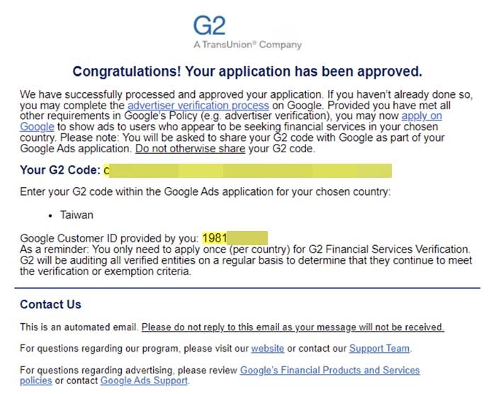Click the underlined 'Please do not reply' notice
496x394 pixels.
point(293,327)
